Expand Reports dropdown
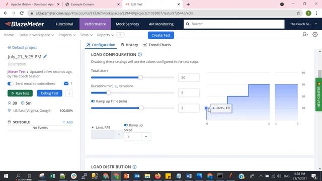 coord(105,35)
